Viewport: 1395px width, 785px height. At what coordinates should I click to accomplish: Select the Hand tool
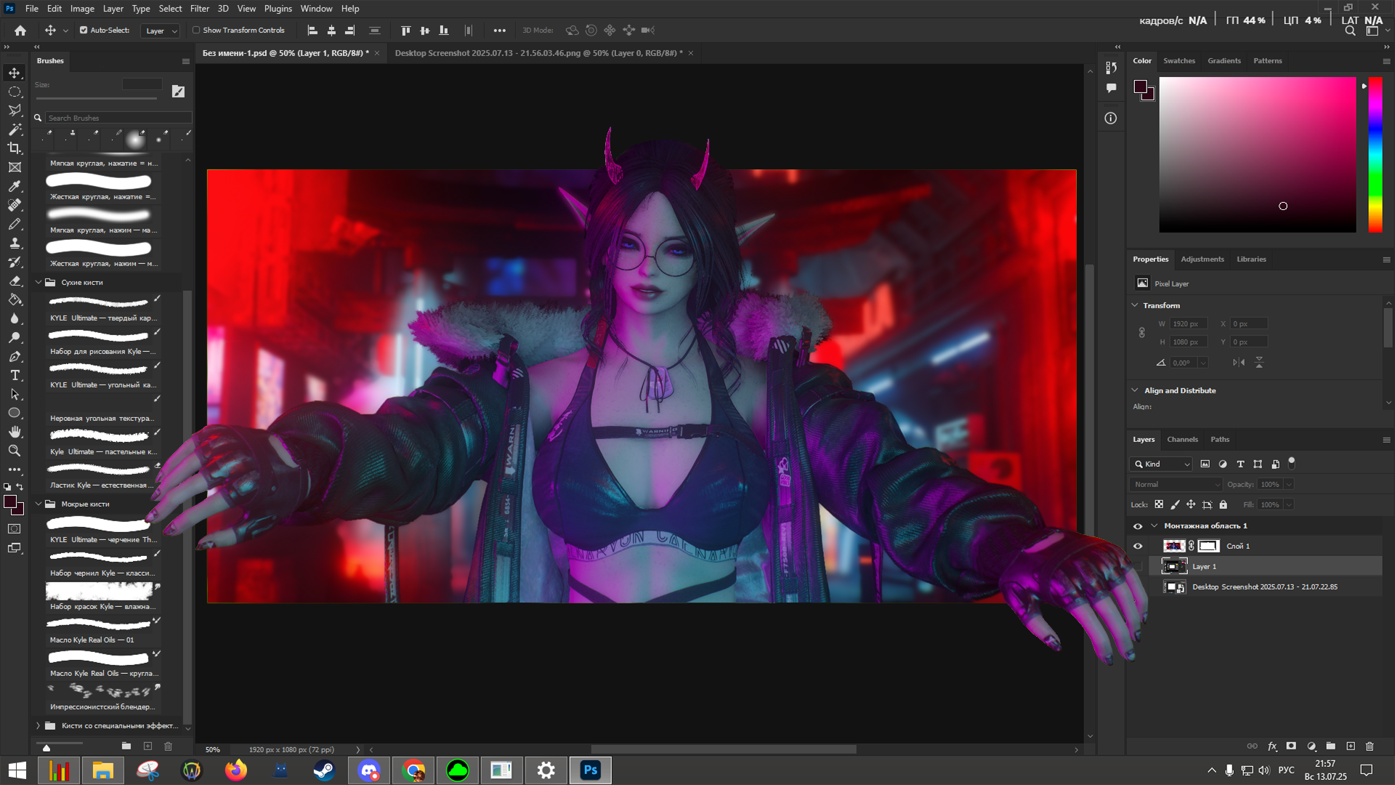[x=15, y=432]
